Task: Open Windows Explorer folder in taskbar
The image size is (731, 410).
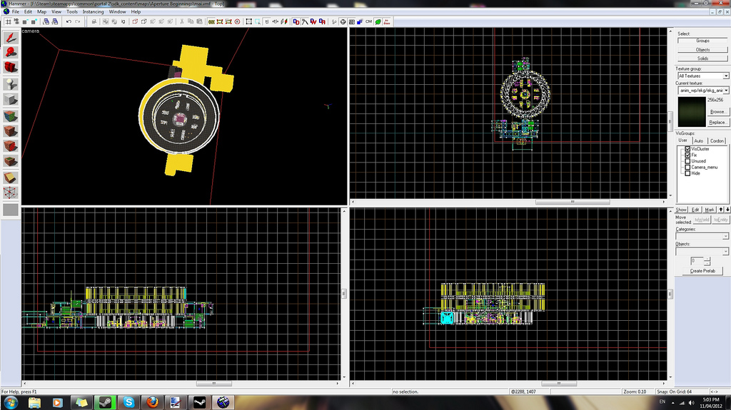Action: [x=34, y=403]
